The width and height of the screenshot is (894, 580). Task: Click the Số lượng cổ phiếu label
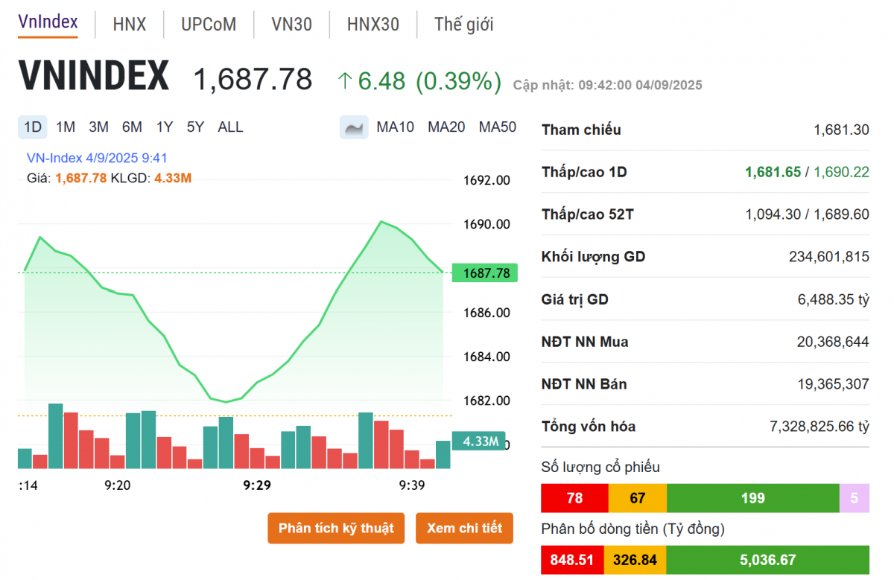click(600, 468)
